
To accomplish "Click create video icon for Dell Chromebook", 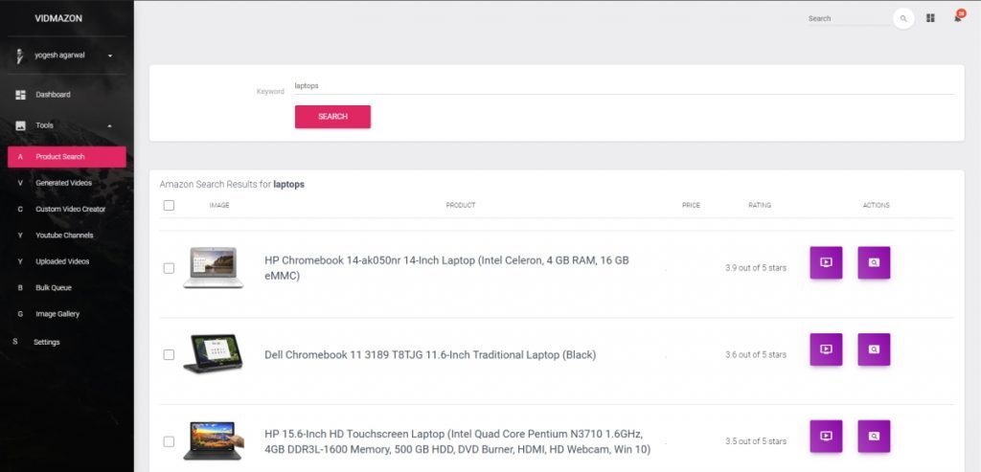I will click(826, 349).
